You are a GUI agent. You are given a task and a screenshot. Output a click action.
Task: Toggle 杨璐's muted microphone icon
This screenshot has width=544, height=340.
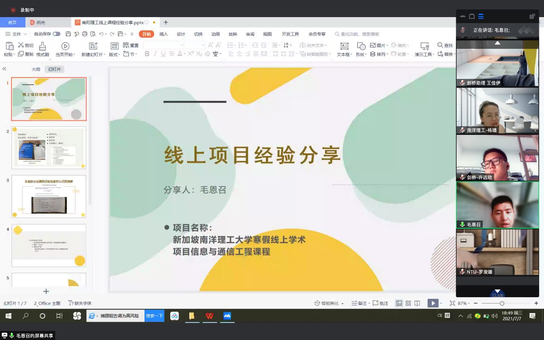463,130
